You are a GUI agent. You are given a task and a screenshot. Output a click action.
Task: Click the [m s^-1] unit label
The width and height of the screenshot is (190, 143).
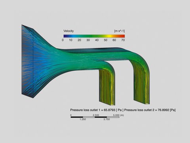point(120,31)
